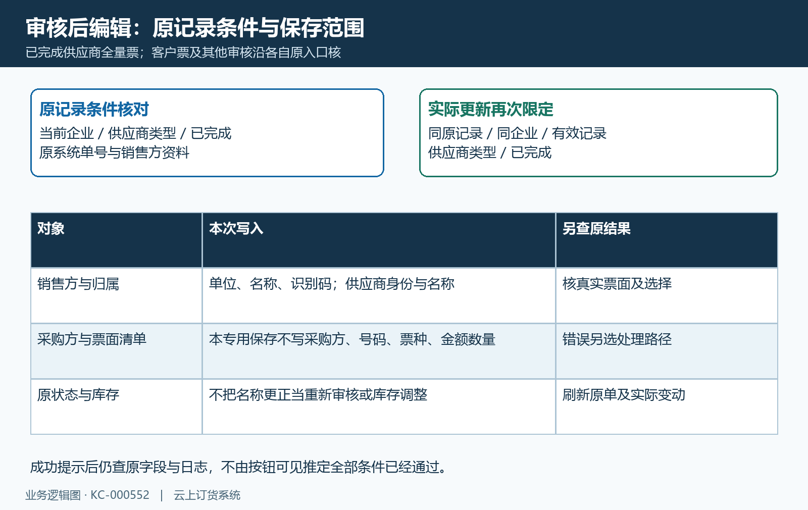Click the cell 错误另选处理路径
The height and width of the screenshot is (510, 808).
(667, 351)
